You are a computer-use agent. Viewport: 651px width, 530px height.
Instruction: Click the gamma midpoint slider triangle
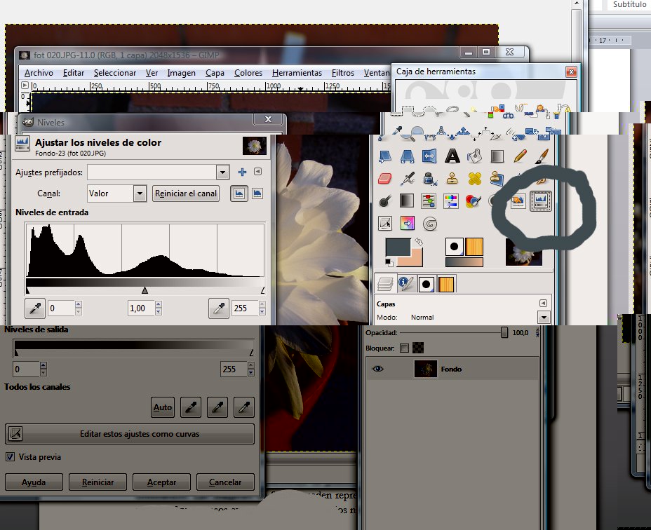145,290
